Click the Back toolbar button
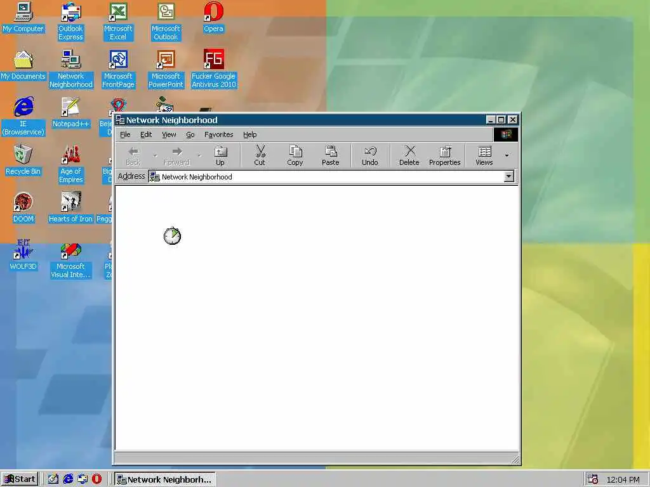 coord(133,156)
